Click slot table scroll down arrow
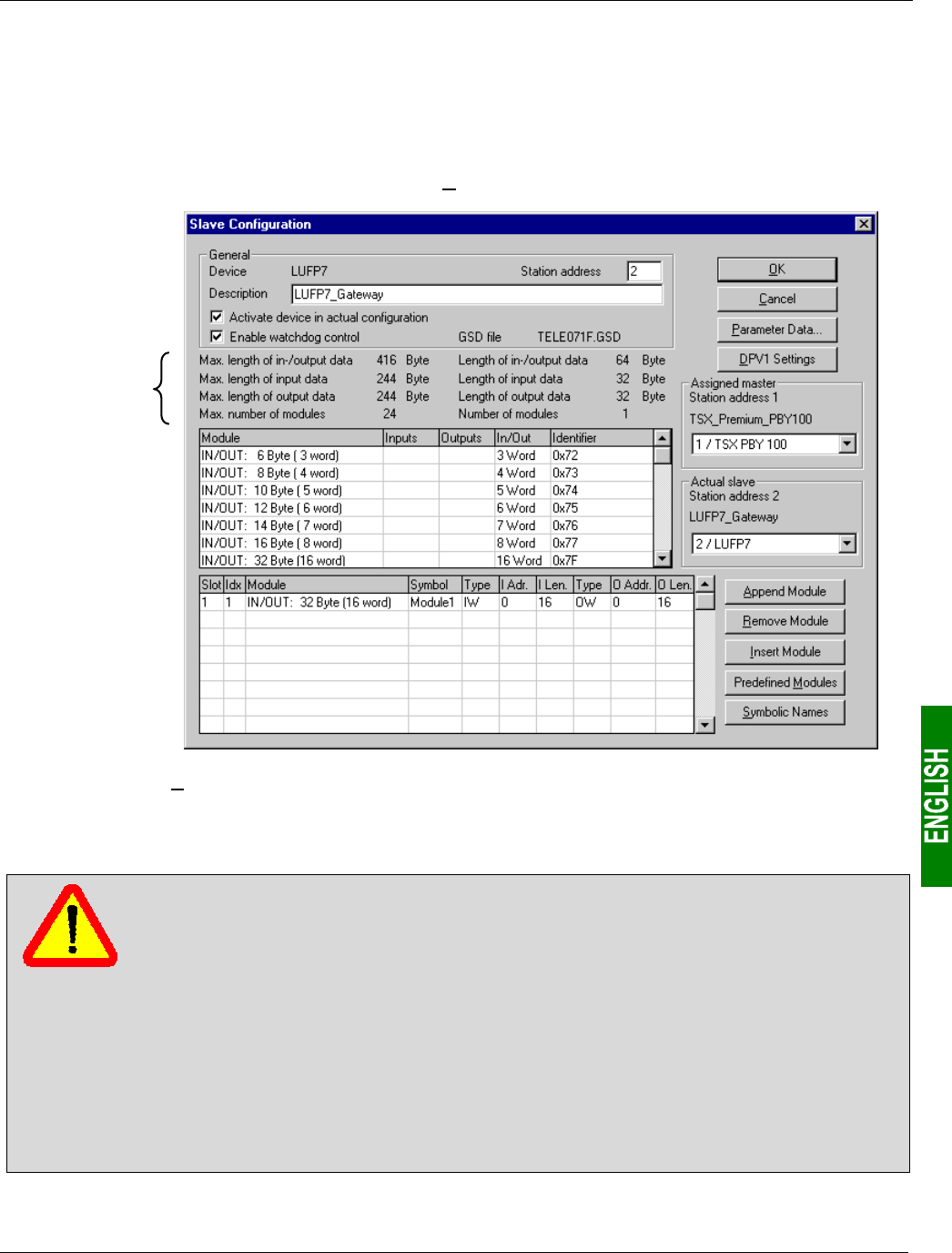The width and height of the screenshot is (952, 1253). click(704, 725)
